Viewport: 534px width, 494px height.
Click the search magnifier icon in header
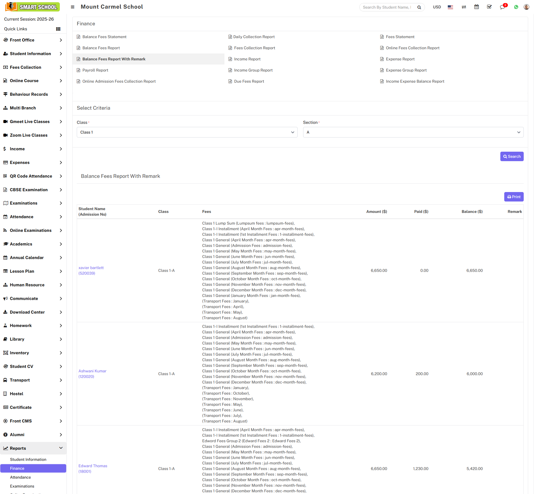419,7
